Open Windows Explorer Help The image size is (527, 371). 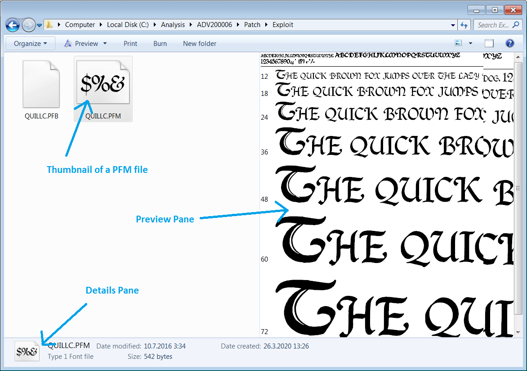pos(508,43)
